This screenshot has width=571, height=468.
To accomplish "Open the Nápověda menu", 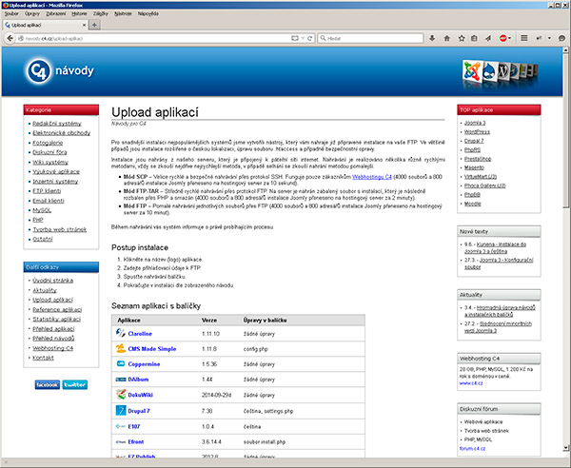I will click(x=148, y=14).
